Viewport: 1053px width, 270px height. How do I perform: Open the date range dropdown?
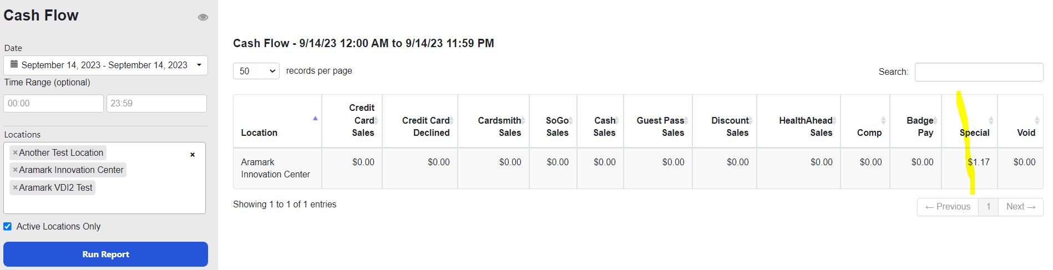tap(105, 65)
